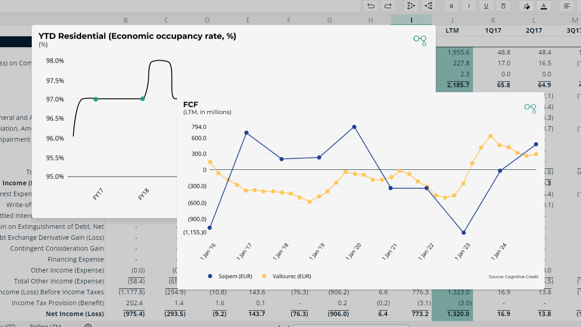Image resolution: width=581 pixels, height=327 pixels.
Task: Select Contingent Consideration Gain label
Action: click(x=57, y=248)
